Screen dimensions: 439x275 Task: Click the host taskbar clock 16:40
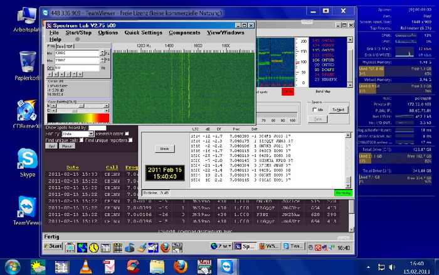(x=416, y=264)
